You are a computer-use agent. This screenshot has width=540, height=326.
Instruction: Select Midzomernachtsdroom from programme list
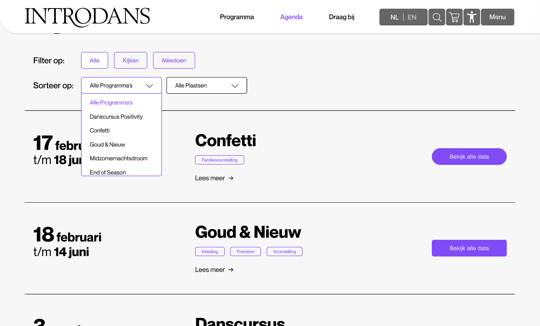118,158
